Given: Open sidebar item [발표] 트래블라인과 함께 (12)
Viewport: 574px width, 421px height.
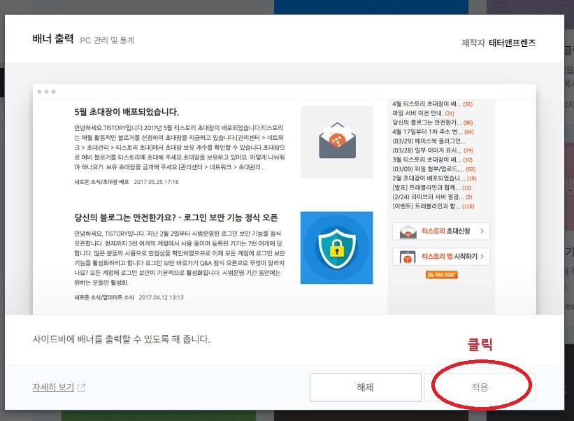Looking at the screenshot, I should click(x=432, y=187).
